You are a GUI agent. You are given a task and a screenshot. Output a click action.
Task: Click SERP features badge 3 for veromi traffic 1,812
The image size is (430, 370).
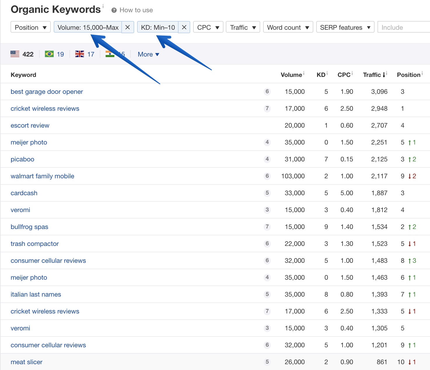[x=267, y=210]
